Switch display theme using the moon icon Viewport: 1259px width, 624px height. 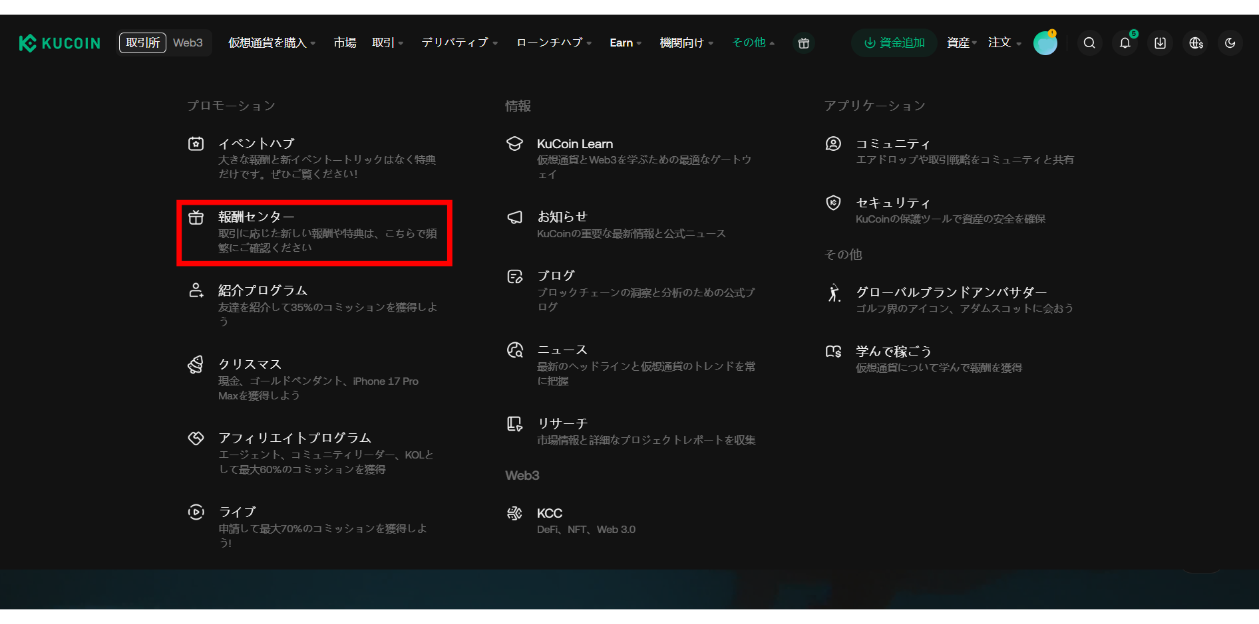(x=1230, y=43)
